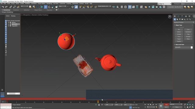Toggle visibility eye for Teapot001 in scene explorer
This screenshot has height=109, width=195.
coord(9,26)
